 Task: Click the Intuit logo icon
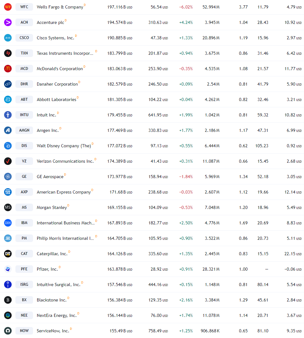click(8, 115)
